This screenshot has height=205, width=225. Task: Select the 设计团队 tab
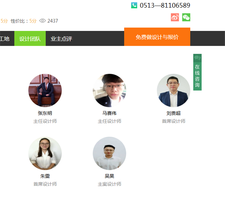30,39
